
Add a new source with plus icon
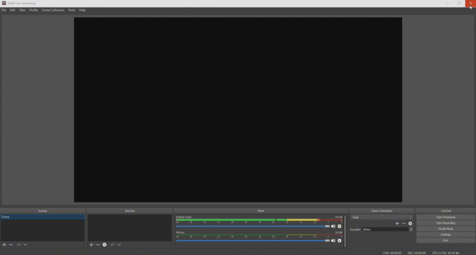(91, 245)
